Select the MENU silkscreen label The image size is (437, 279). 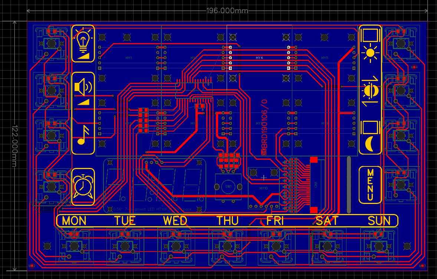tap(370, 185)
